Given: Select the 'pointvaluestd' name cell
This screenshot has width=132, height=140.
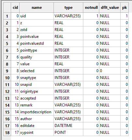Looking at the screenshot, I should click(x=37, y=43).
